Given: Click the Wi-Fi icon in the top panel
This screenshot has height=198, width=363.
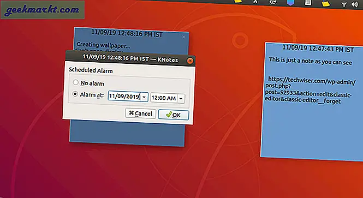Looking at the screenshot, I should 344,4.
